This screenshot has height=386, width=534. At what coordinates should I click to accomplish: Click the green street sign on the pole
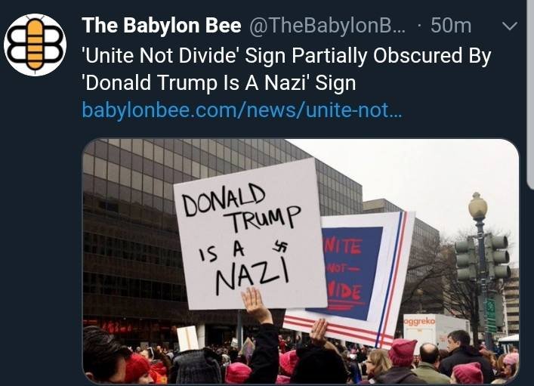[x=491, y=314]
